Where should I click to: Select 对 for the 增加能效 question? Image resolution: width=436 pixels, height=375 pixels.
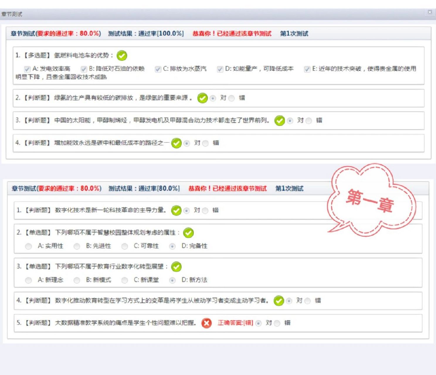click(187, 143)
